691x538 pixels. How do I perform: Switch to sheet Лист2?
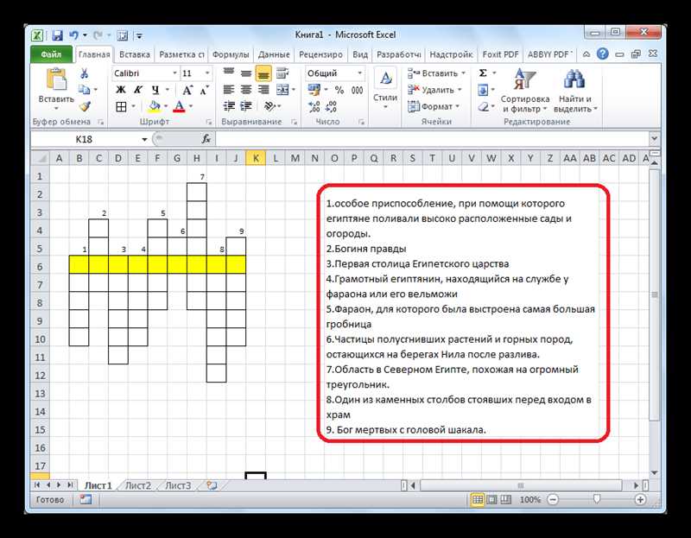[x=138, y=485]
